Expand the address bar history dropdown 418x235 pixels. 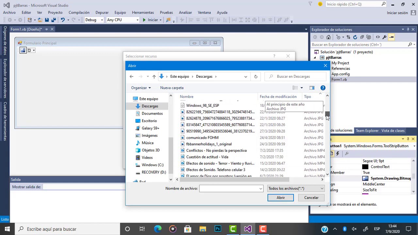[x=246, y=76]
